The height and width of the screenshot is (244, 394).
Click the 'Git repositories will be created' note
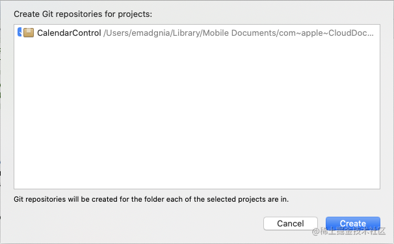click(x=151, y=199)
